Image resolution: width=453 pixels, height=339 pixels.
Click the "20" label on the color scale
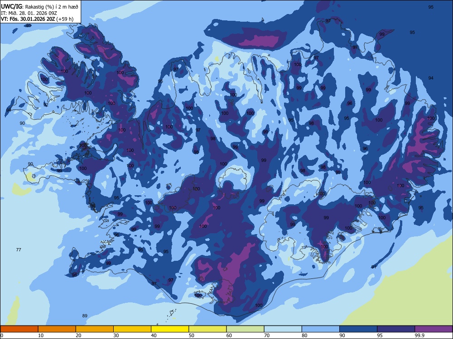[78, 335]
